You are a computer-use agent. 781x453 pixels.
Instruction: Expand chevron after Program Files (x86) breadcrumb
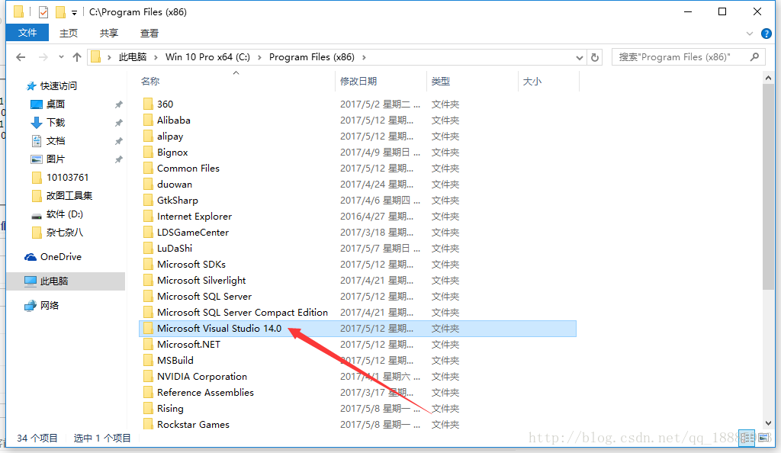point(364,57)
